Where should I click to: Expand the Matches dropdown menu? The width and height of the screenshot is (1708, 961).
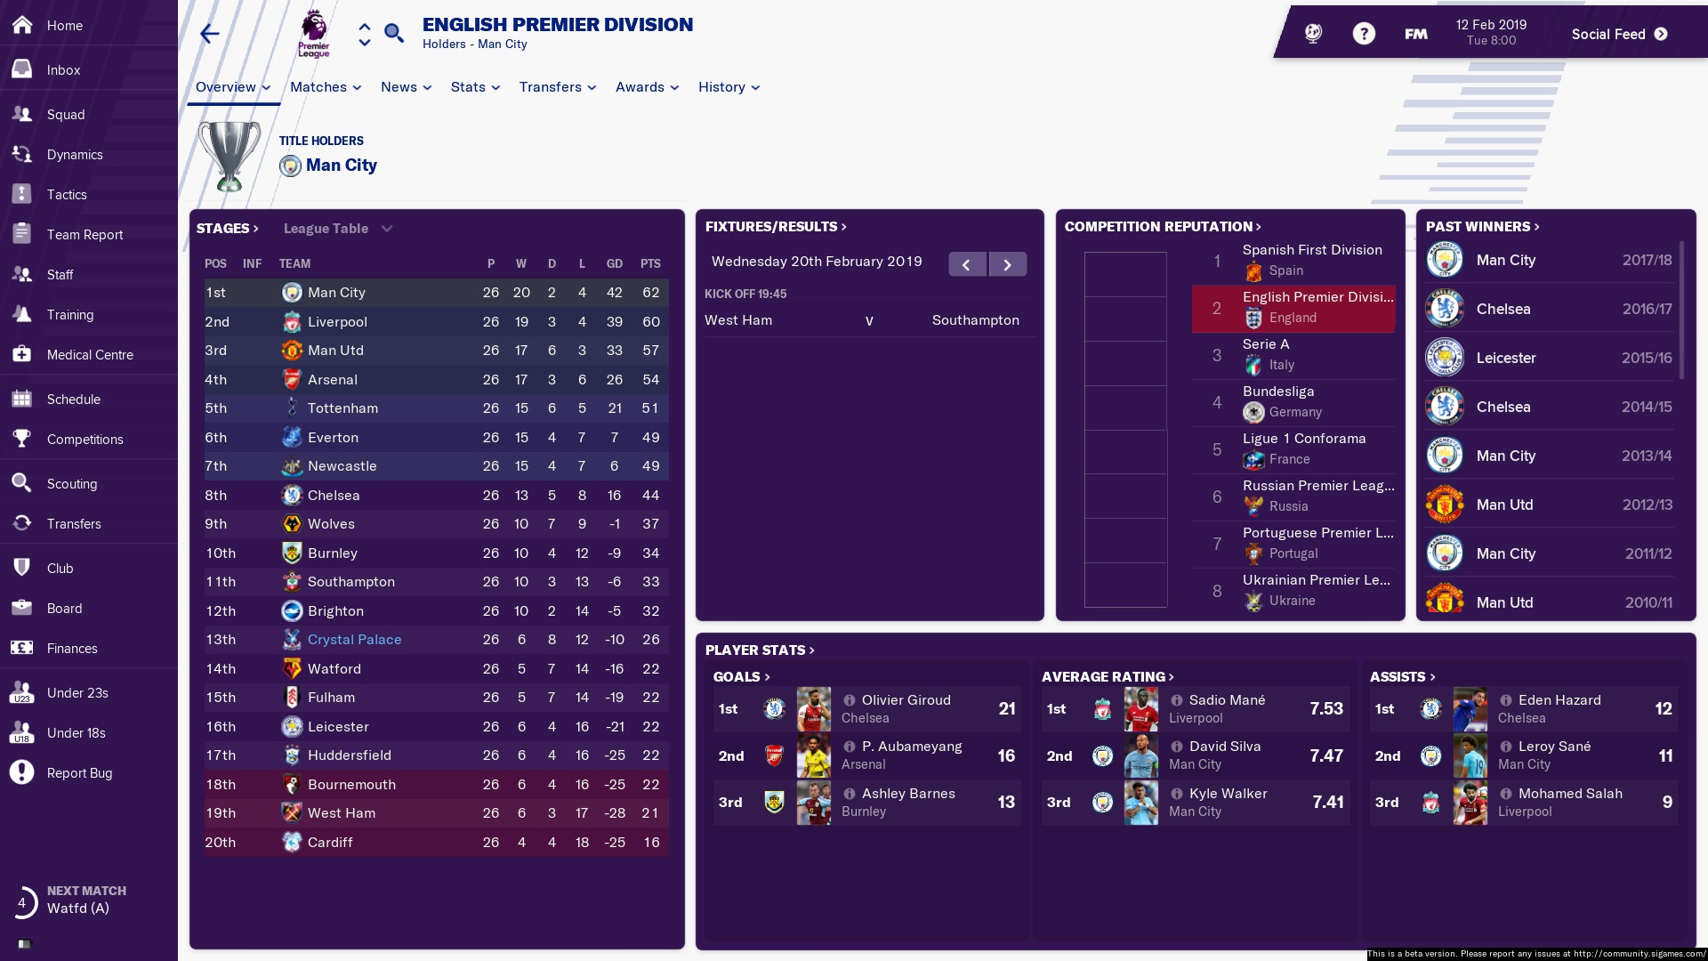pos(325,85)
